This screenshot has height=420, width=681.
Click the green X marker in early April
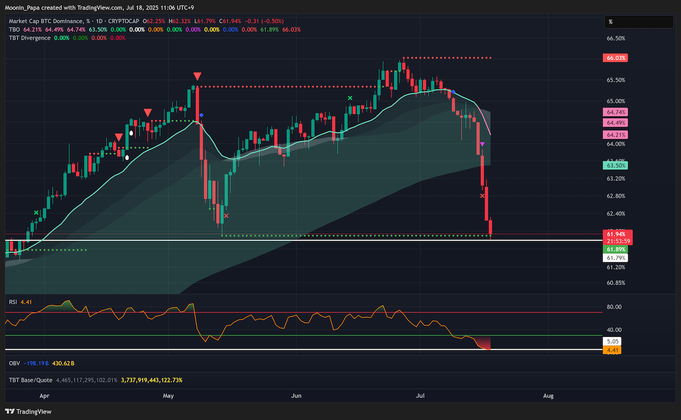tap(36, 213)
